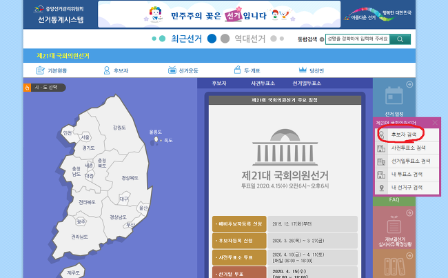
Task: Select 대전 on the map
Action: tap(89, 176)
